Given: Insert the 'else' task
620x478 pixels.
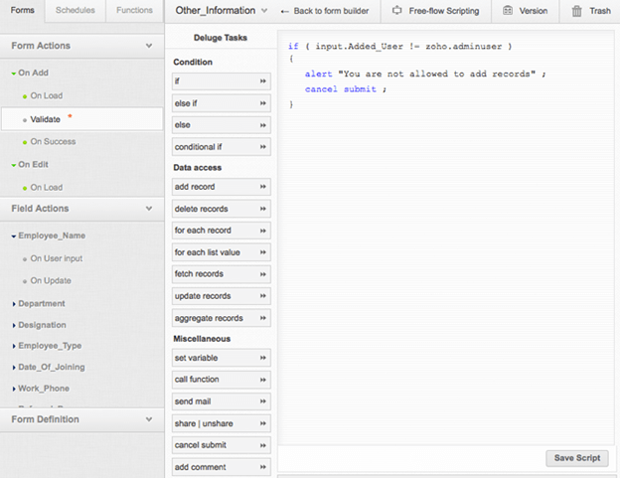Looking at the screenshot, I should pyautogui.click(x=221, y=125).
